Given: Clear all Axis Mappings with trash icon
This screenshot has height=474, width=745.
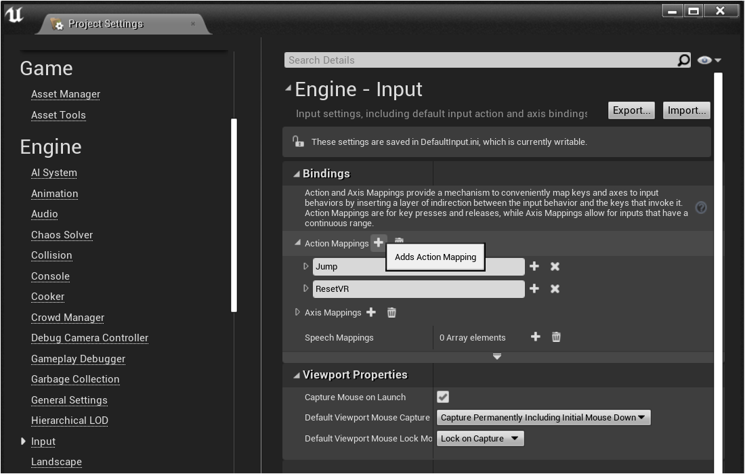Looking at the screenshot, I should (x=391, y=312).
